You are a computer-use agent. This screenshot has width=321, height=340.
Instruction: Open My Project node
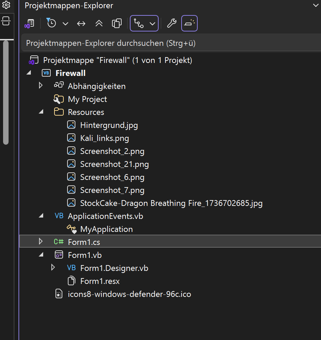click(x=87, y=99)
